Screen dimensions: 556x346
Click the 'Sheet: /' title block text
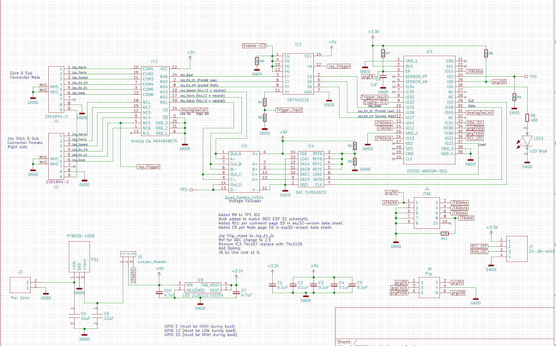347,342
